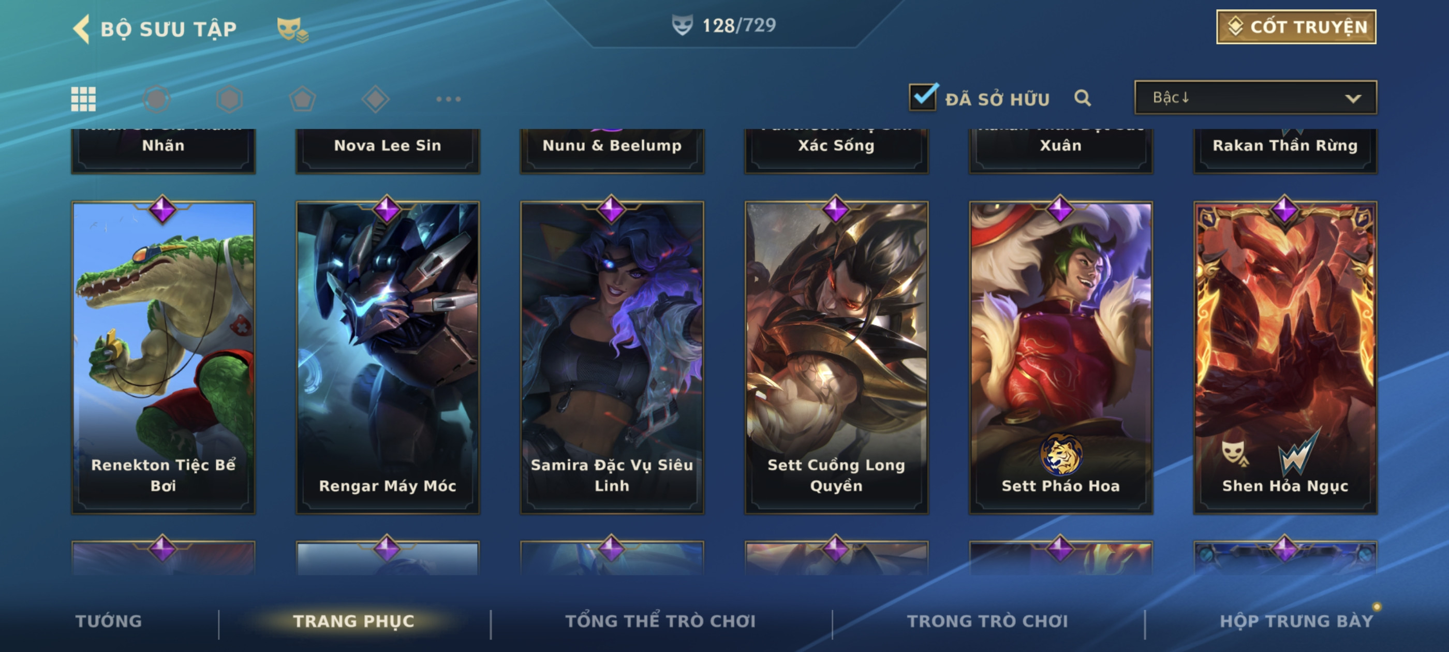Uncheck the Đã Sở Hữu checkbox

point(923,97)
